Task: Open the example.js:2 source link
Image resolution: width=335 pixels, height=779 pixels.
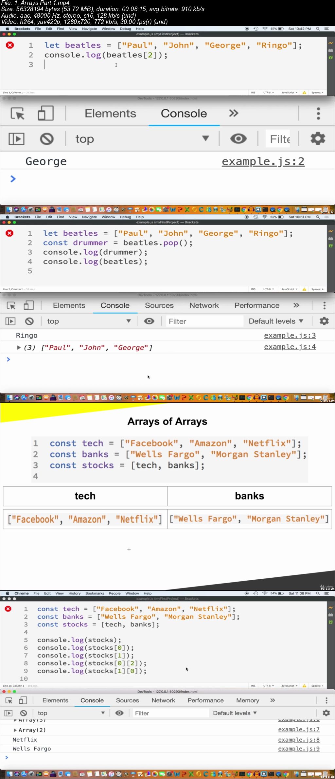Action: pos(263,161)
